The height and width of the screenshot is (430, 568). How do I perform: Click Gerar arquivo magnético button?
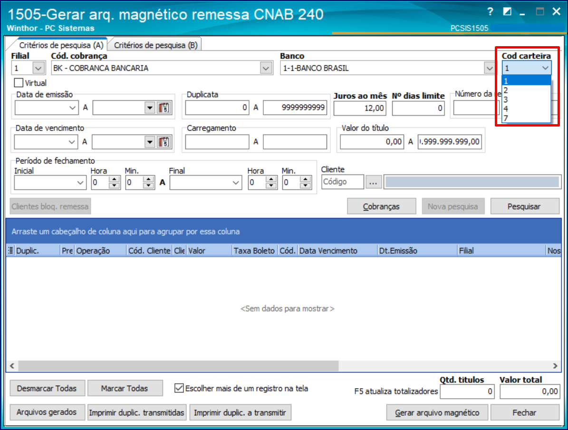click(437, 412)
